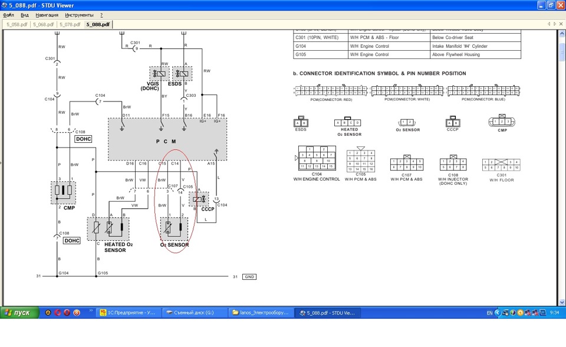Click the C105 connector pinout diagram

[361, 159]
